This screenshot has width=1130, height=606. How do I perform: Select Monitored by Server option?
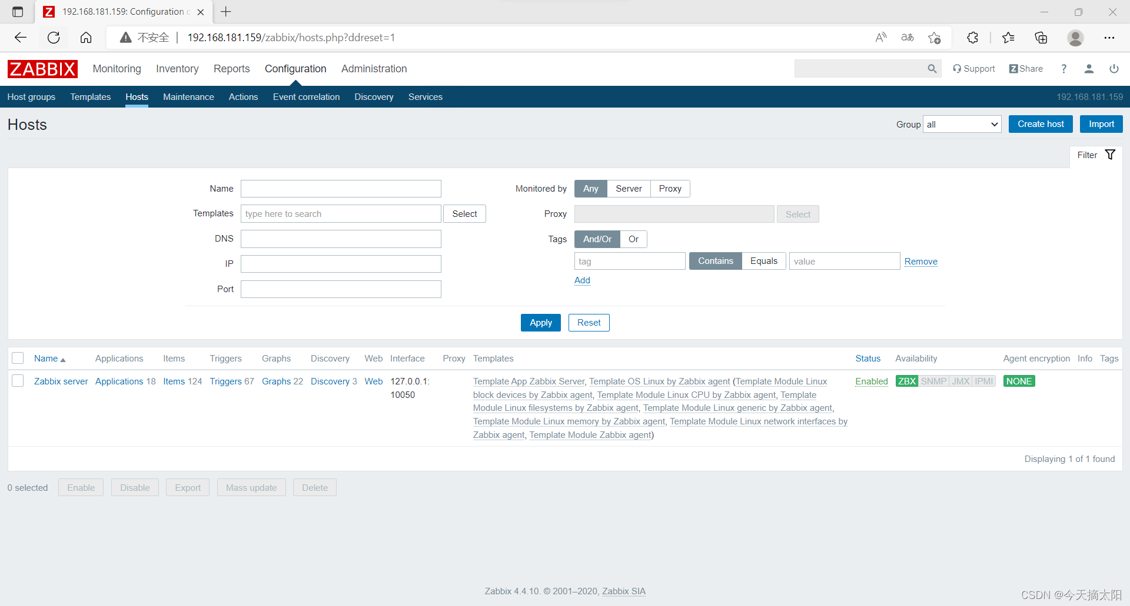point(629,189)
